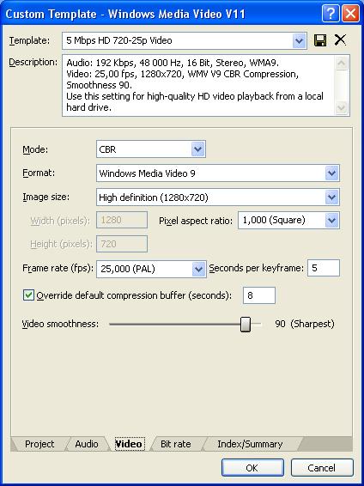The height and width of the screenshot is (486, 364).
Task: Delete template using the X icon
Action: [340, 40]
